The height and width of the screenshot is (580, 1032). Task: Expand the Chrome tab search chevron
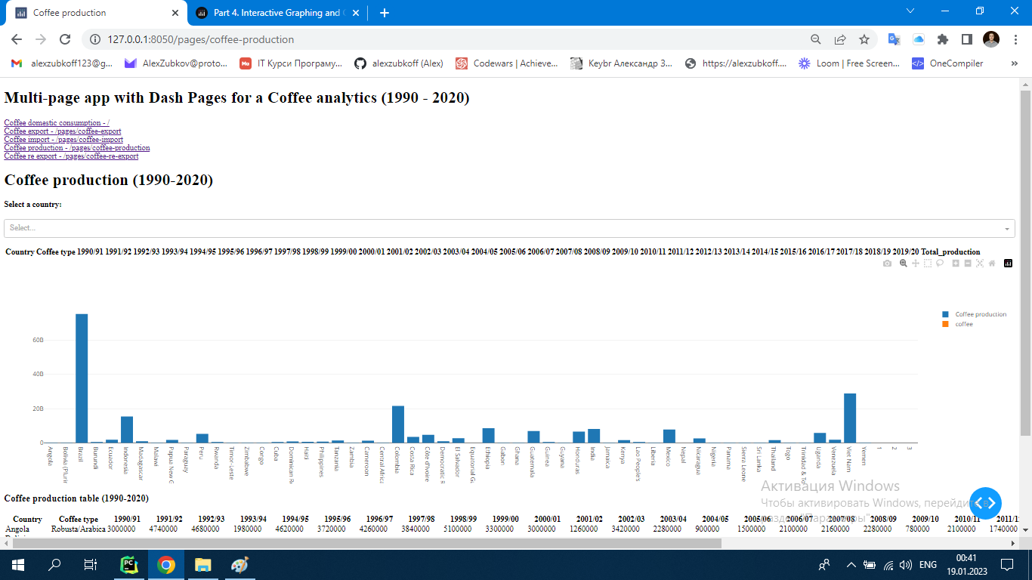[910, 11]
